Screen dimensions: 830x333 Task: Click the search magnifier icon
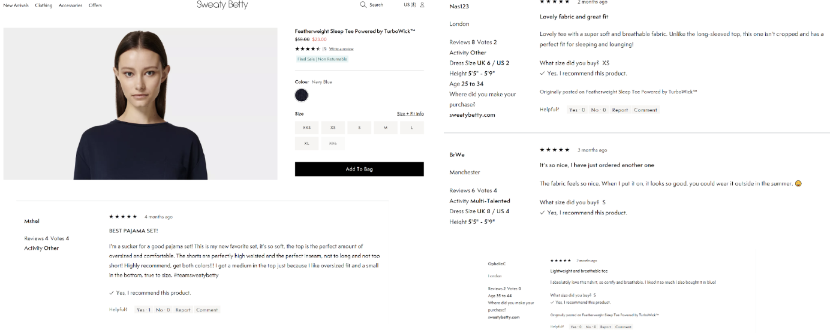[x=363, y=5]
